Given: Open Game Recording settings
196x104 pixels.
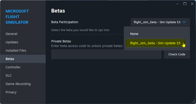Looking at the screenshot, I should (x=18, y=84).
